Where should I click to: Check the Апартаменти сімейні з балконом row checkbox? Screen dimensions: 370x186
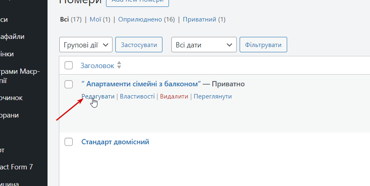pos(69,84)
